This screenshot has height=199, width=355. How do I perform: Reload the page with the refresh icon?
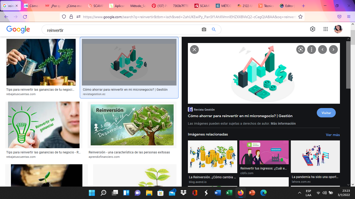click(x=25, y=16)
